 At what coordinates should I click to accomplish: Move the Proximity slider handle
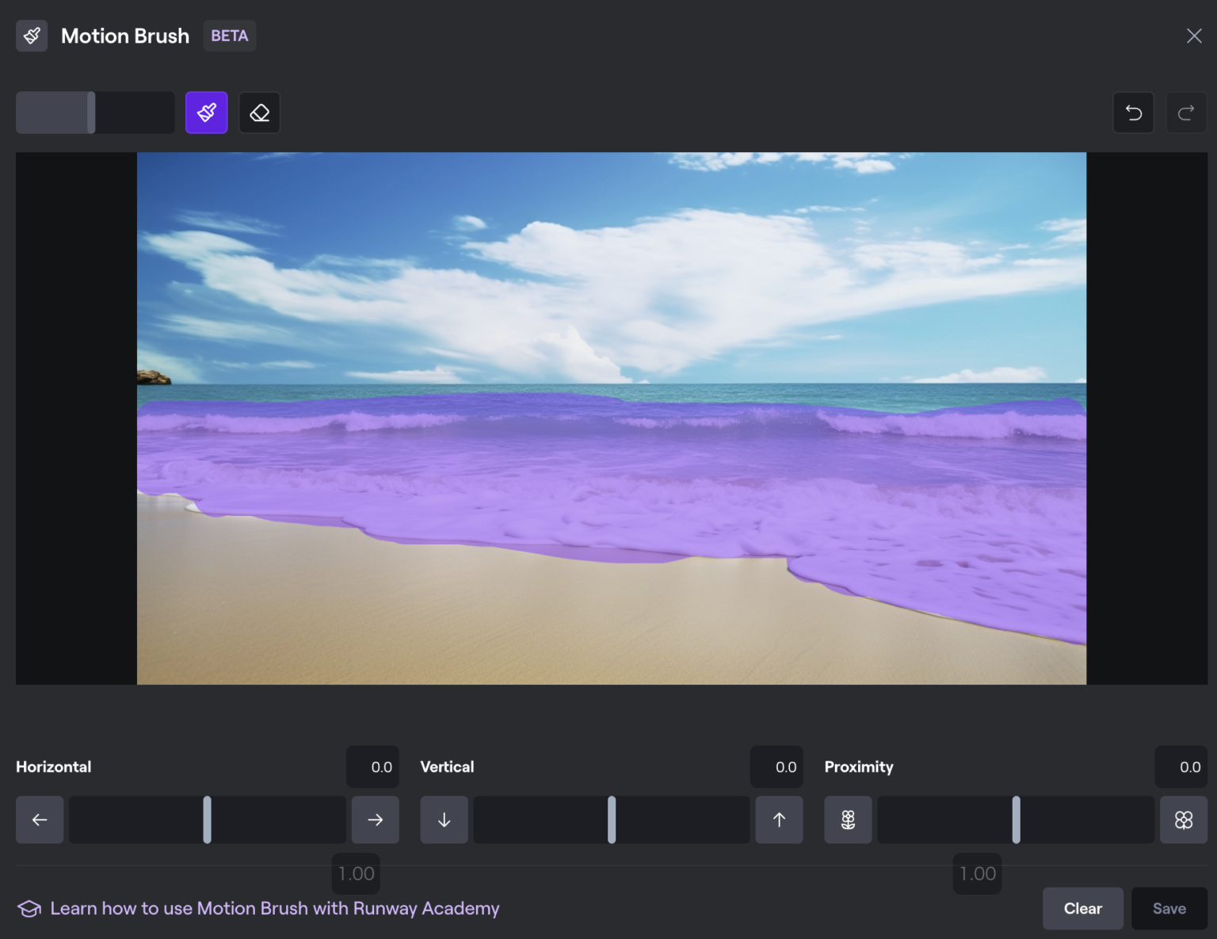click(x=1016, y=819)
